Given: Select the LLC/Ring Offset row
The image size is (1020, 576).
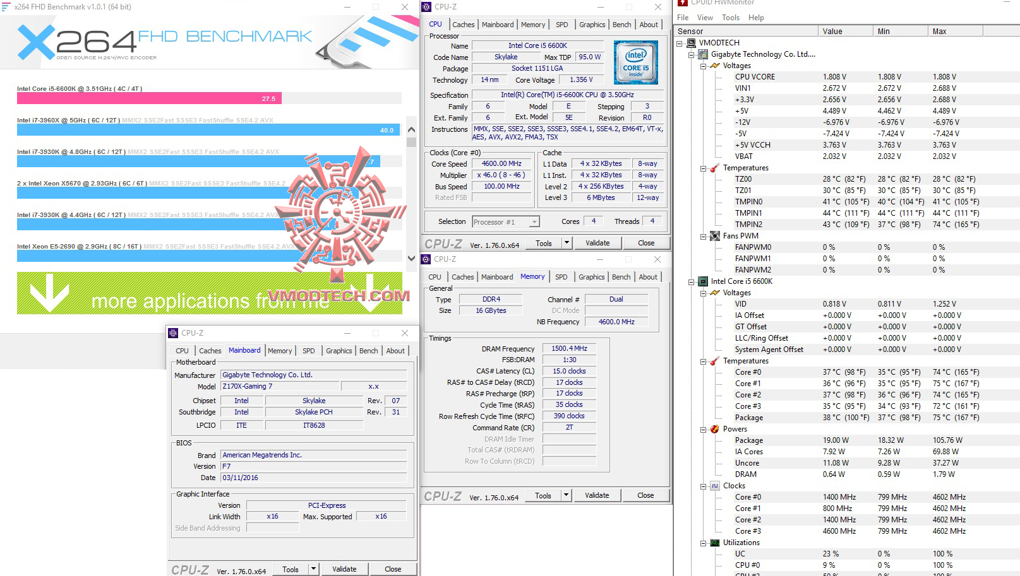Looking at the screenshot, I should 762,338.
